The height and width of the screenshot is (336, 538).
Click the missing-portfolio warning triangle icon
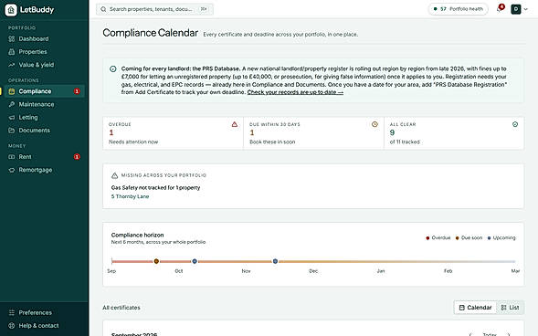[114, 175]
